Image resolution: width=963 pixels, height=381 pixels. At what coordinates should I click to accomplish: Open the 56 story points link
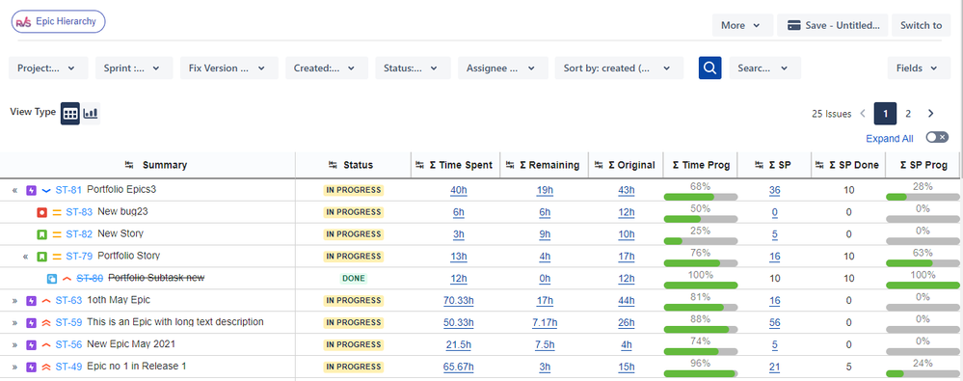pos(774,323)
